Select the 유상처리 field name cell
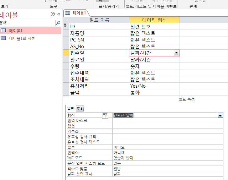 (99, 86)
